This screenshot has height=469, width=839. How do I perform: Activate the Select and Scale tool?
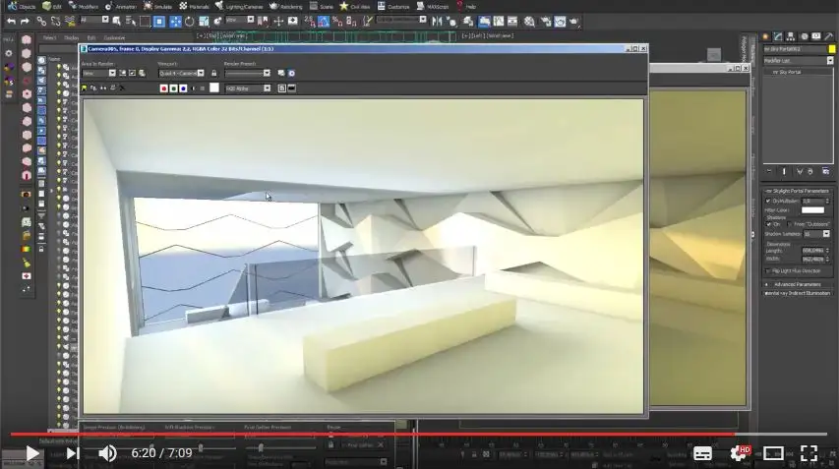pyautogui.click(x=204, y=22)
